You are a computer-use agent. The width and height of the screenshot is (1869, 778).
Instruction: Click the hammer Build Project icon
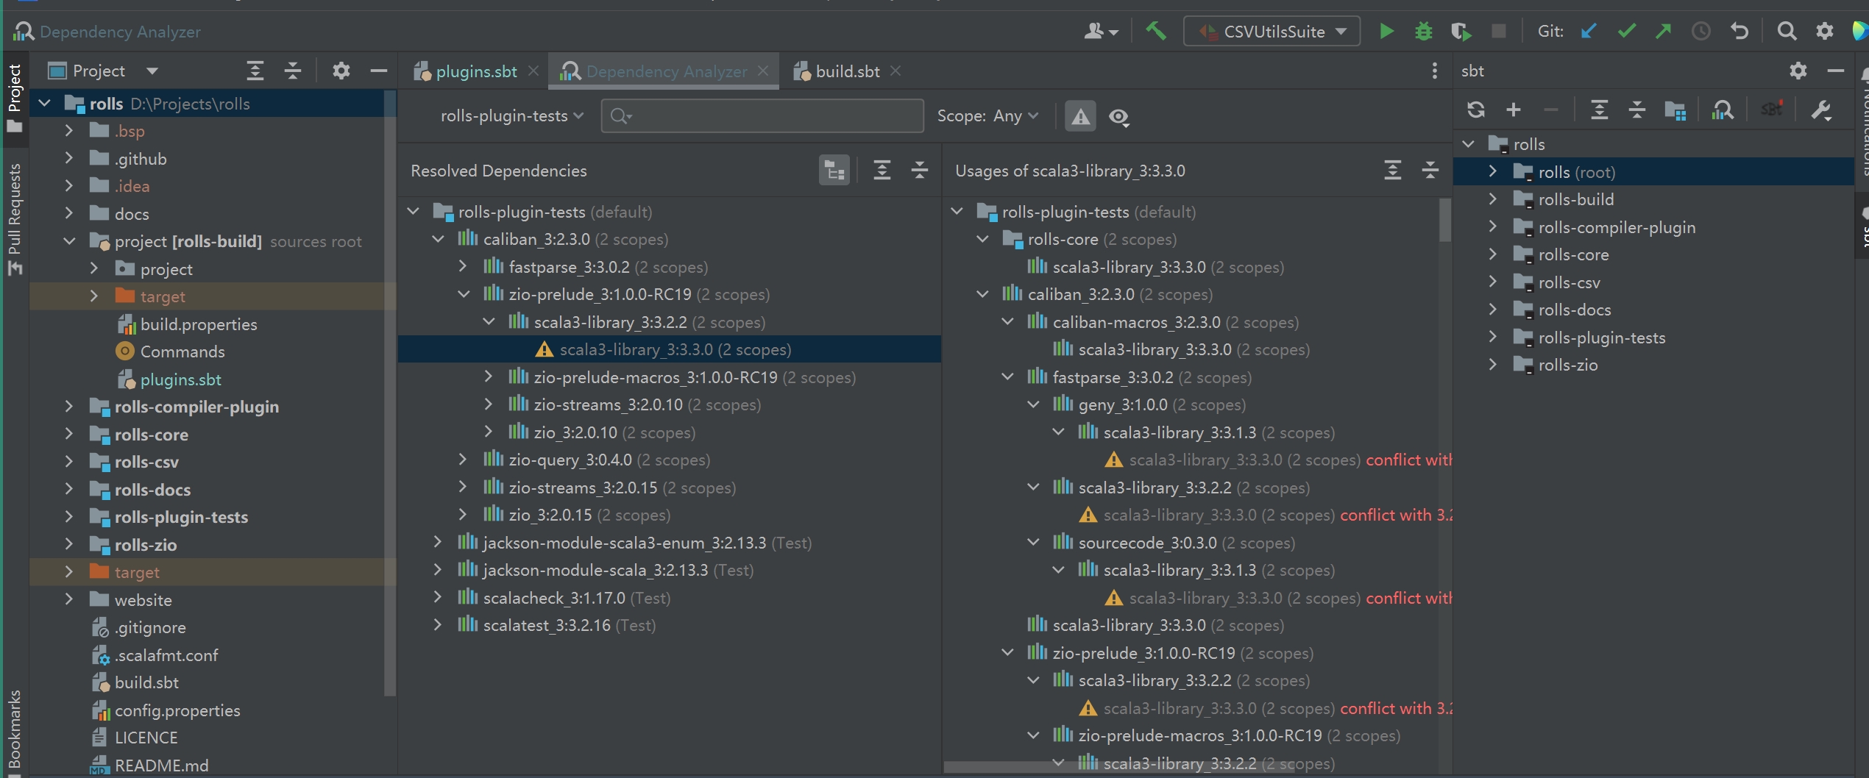coord(1156,32)
